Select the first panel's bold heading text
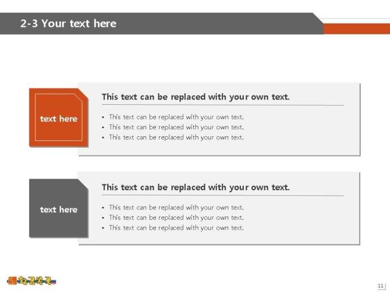 196,97
